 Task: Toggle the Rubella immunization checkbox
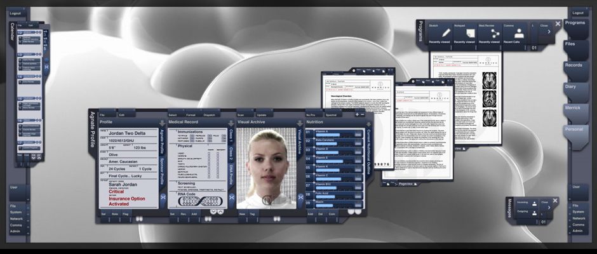[210, 141]
